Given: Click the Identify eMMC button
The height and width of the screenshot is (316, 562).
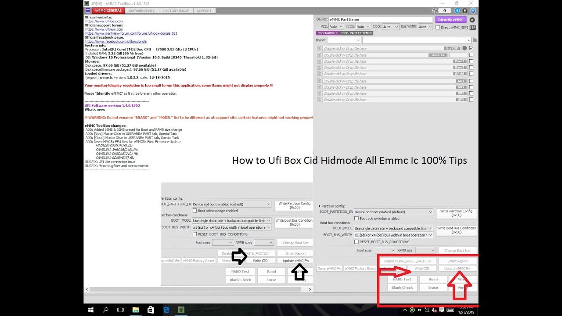Looking at the screenshot, I should (451, 20).
